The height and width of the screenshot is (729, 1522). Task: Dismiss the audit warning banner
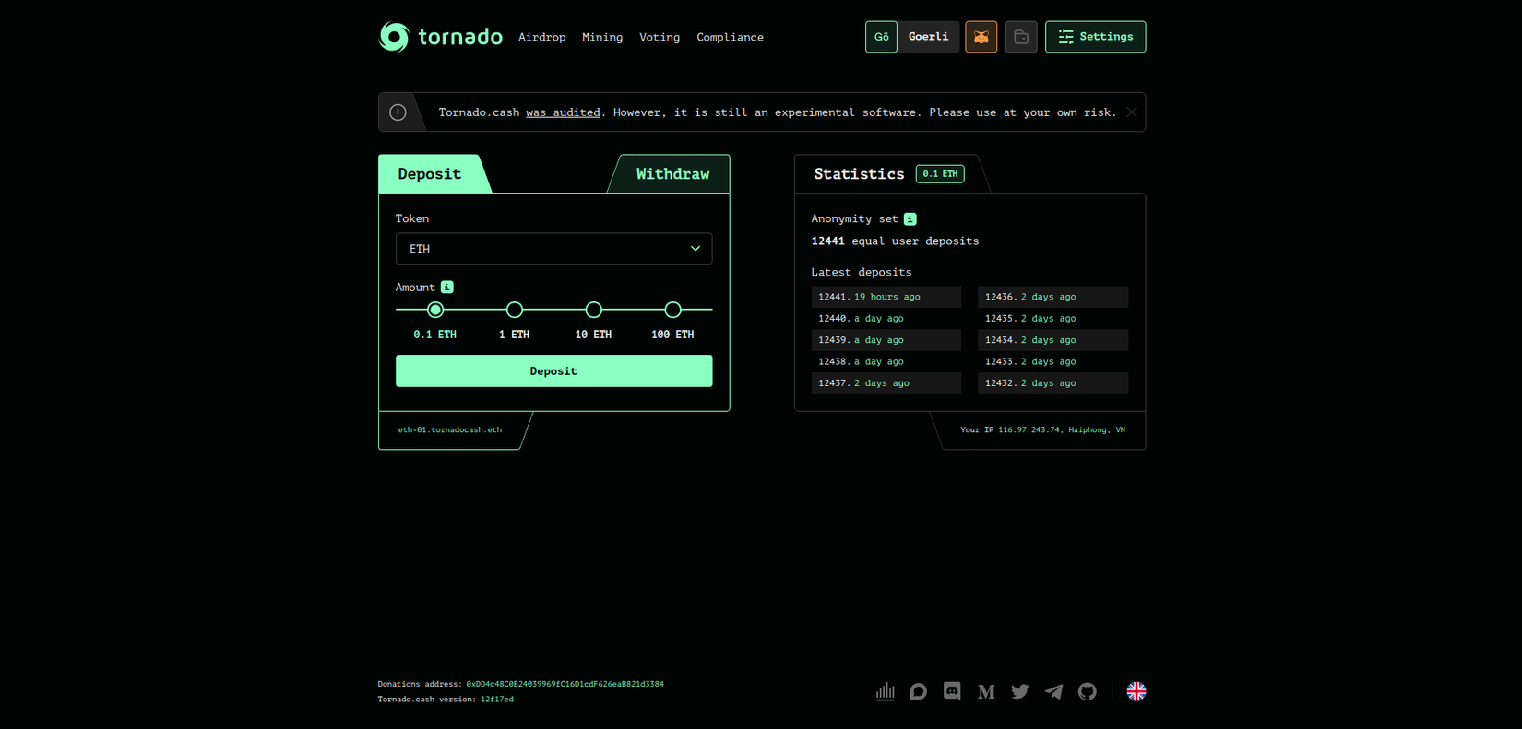(x=1131, y=112)
